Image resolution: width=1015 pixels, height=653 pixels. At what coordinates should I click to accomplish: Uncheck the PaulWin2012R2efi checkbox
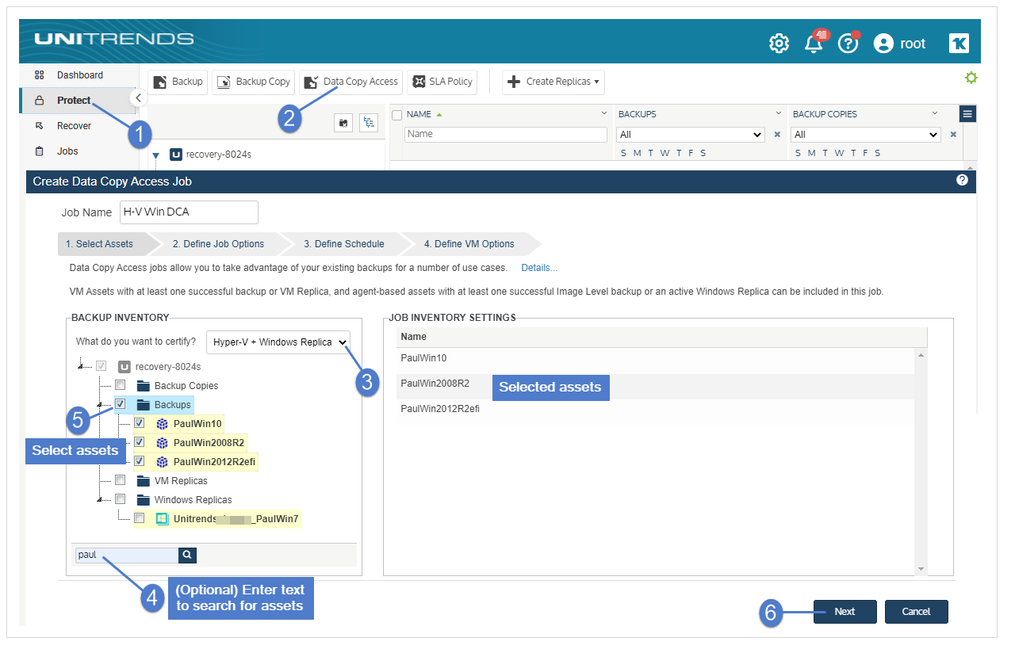click(x=139, y=461)
